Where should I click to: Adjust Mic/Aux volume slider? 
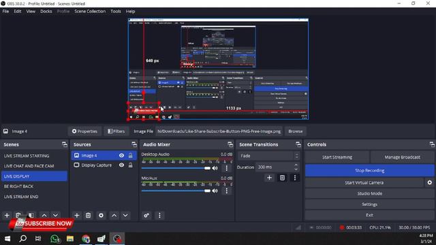pyautogui.click(x=176, y=191)
